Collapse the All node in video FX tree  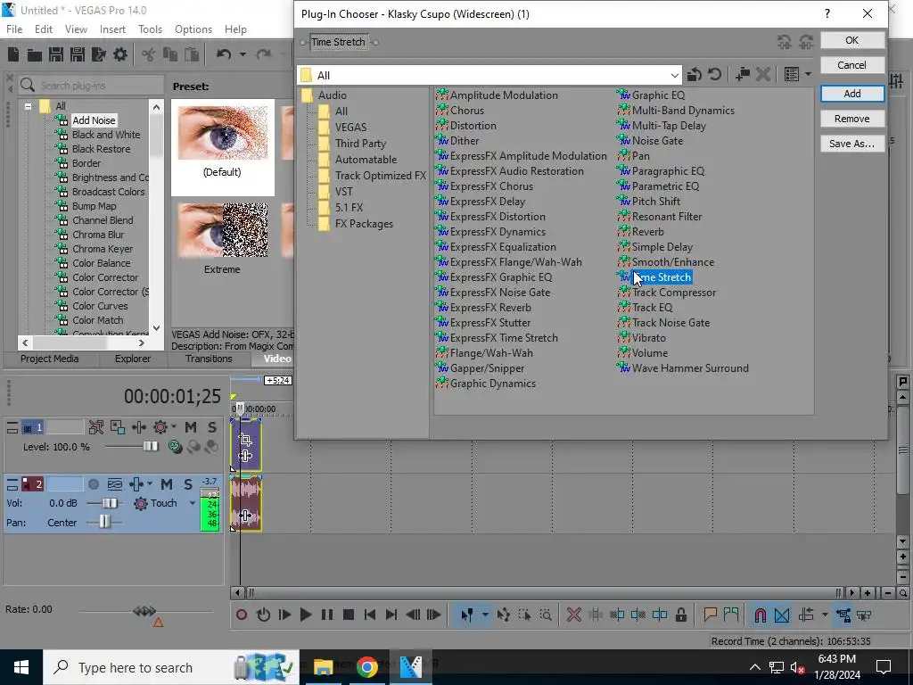coord(28,106)
